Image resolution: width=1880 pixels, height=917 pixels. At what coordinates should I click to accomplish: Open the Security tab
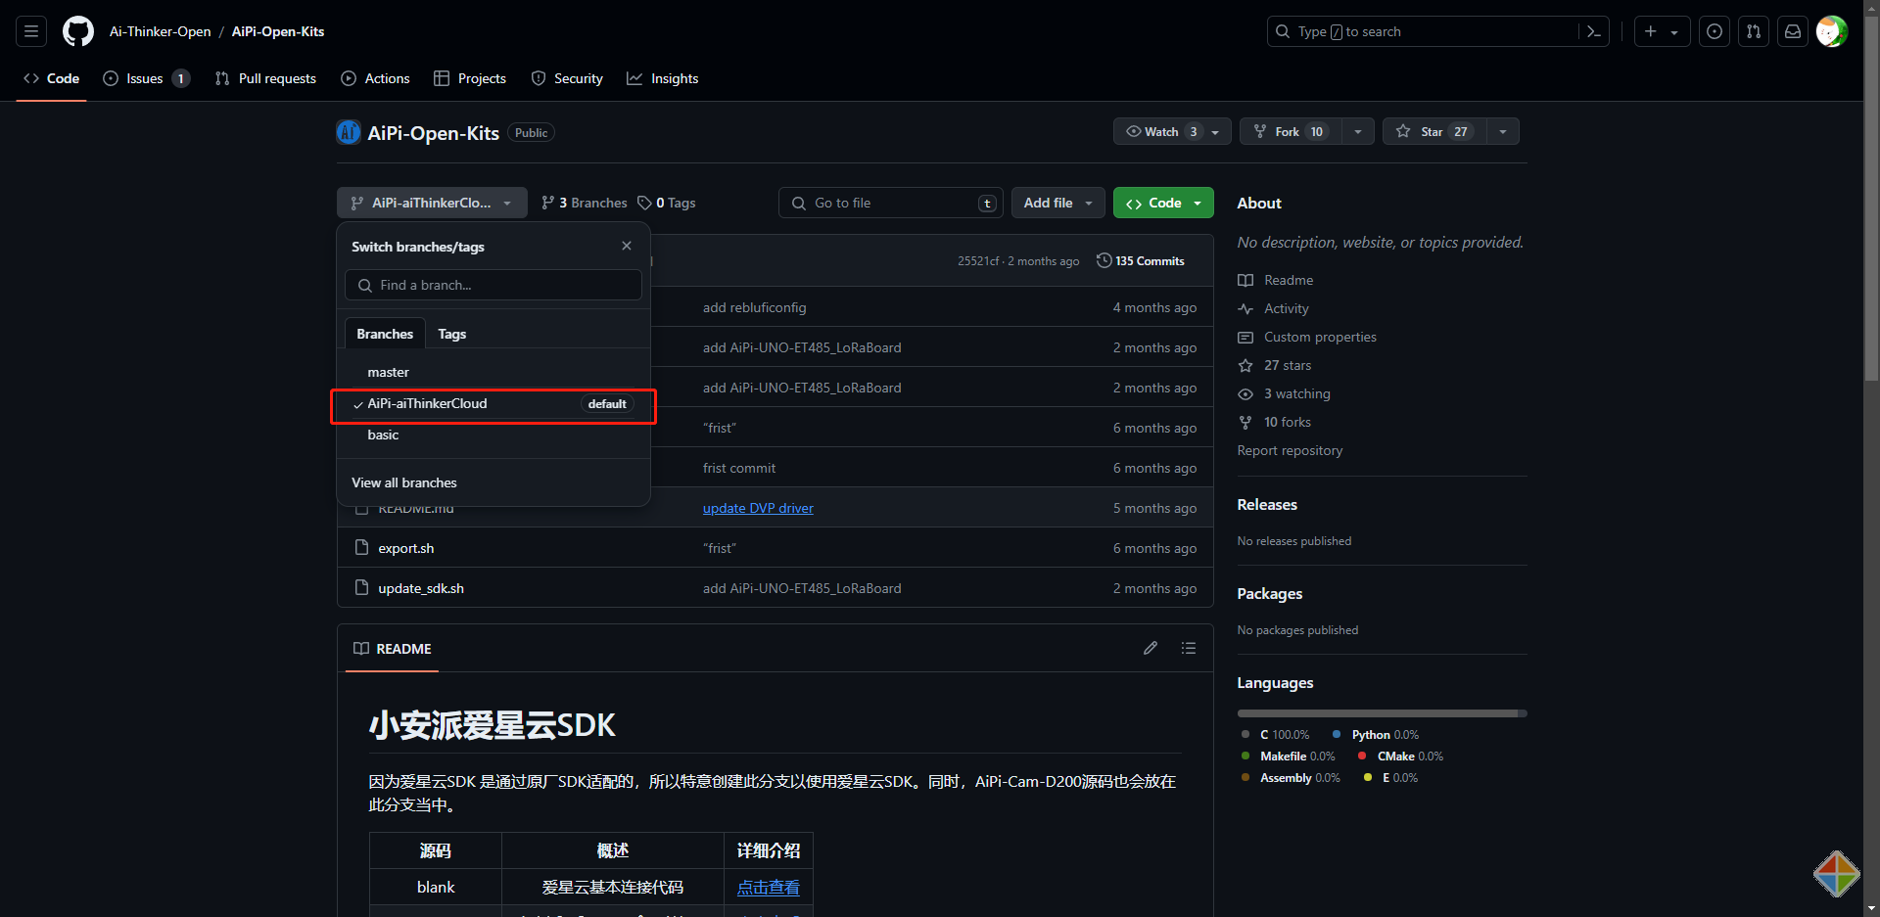(x=567, y=78)
